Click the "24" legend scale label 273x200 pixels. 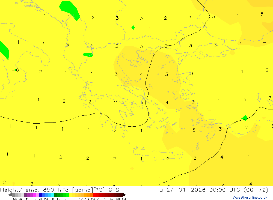93,199
